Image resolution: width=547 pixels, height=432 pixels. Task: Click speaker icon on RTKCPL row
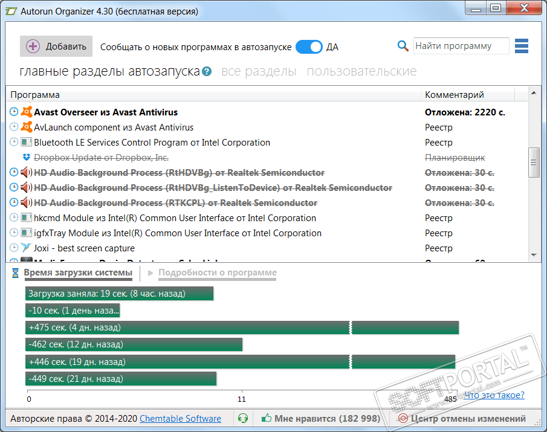click(x=27, y=202)
